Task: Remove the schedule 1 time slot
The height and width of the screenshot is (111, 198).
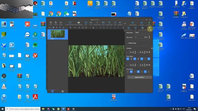Action: (149, 52)
